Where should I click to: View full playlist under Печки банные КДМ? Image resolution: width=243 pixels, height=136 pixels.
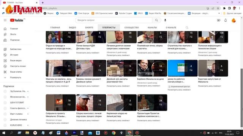tap(88, 53)
